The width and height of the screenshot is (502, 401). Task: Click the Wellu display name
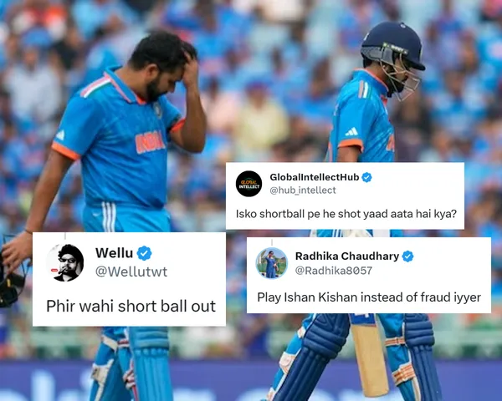[114, 253]
